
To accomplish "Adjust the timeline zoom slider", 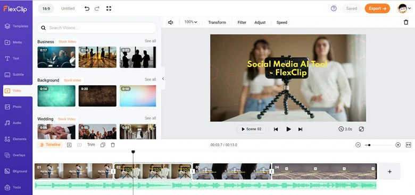I will (x=378, y=145).
